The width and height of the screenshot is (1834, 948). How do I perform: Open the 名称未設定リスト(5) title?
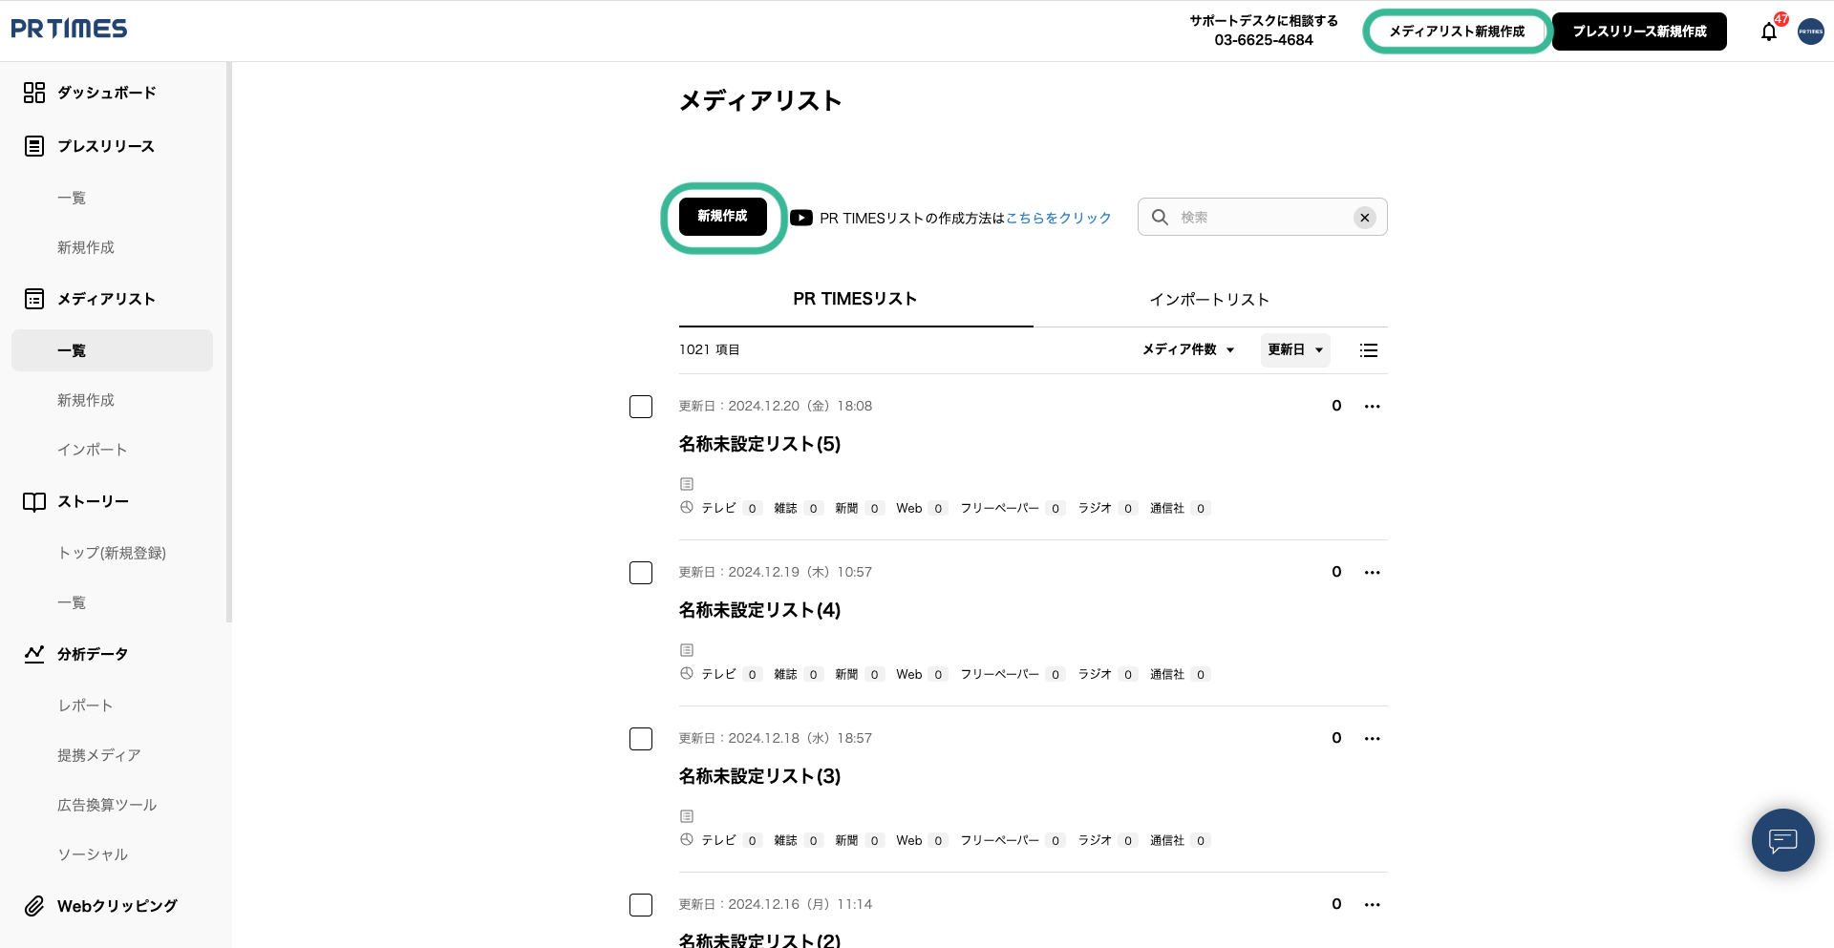tap(760, 444)
